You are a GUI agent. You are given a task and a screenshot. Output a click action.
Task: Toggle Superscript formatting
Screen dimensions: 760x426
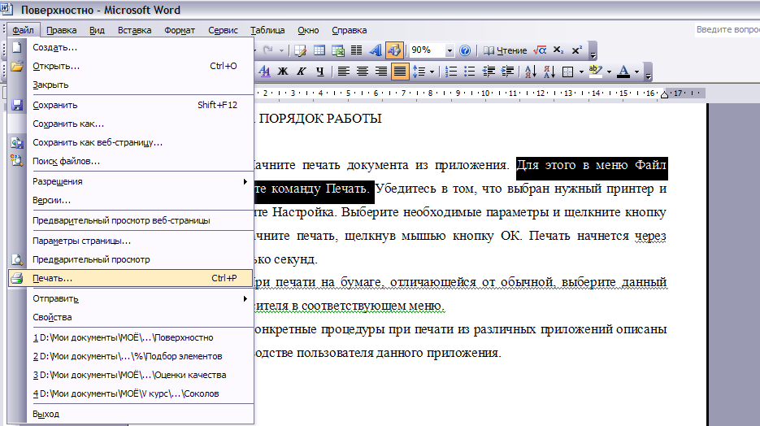(577, 50)
